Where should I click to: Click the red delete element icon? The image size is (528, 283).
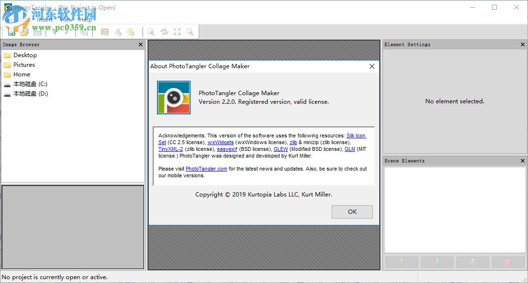click(508, 262)
